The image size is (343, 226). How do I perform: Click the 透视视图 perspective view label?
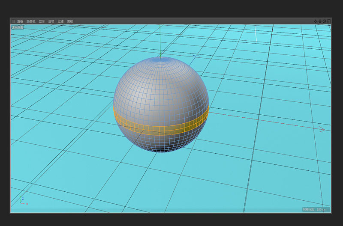(18, 27)
